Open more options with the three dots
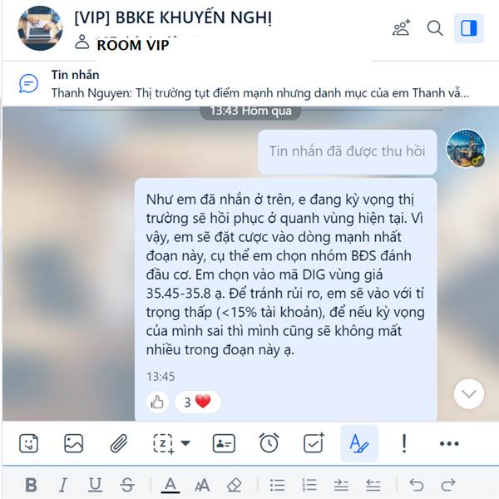Image resolution: width=499 pixels, height=499 pixels. click(x=449, y=443)
